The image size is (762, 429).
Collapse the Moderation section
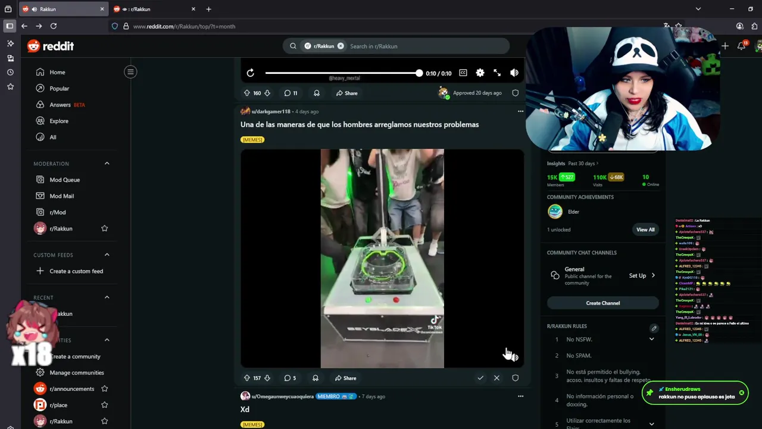click(107, 163)
